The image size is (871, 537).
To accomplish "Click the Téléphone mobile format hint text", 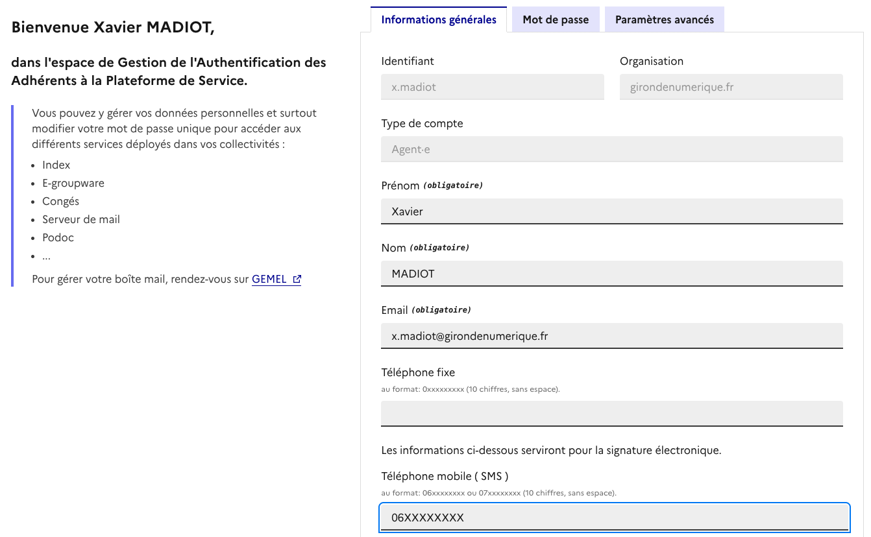I will pos(499,493).
